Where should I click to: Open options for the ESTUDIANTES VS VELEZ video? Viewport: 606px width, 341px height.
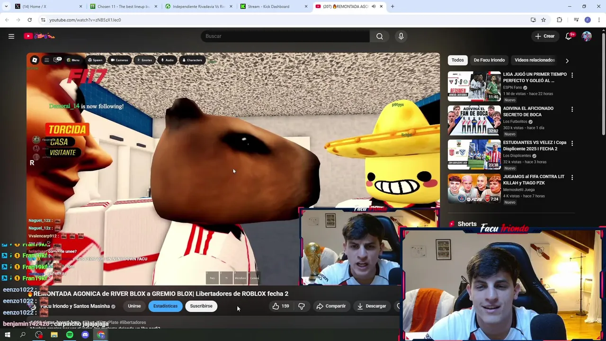click(572, 144)
